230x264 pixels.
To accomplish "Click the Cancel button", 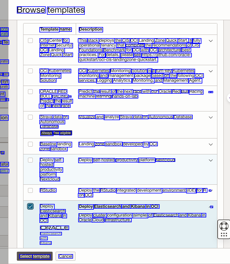I will 66,256.
